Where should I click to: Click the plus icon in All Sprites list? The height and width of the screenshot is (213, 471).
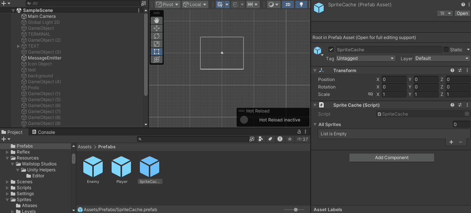[x=451, y=142]
